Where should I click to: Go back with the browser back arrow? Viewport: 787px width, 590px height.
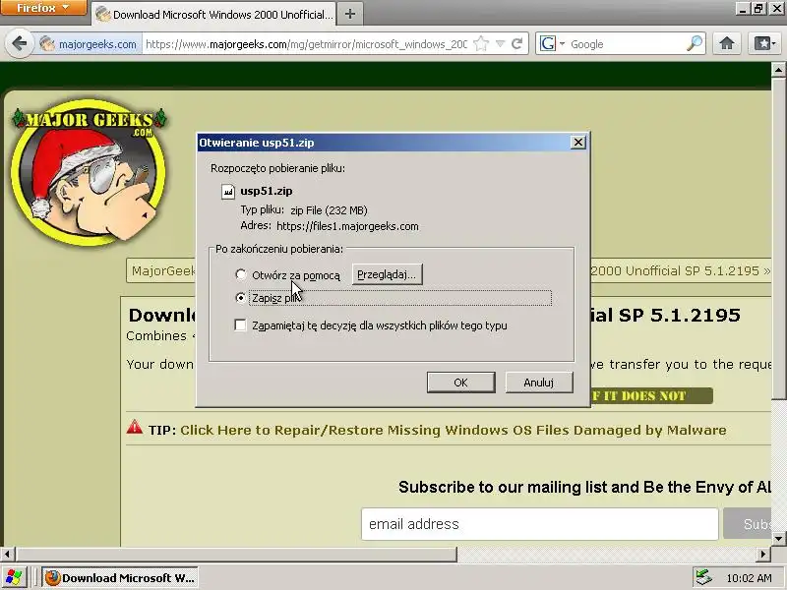tap(20, 43)
